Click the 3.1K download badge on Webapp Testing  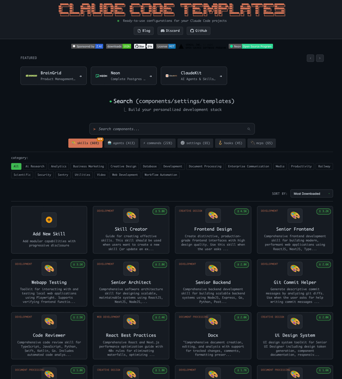click(x=78, y=264)
